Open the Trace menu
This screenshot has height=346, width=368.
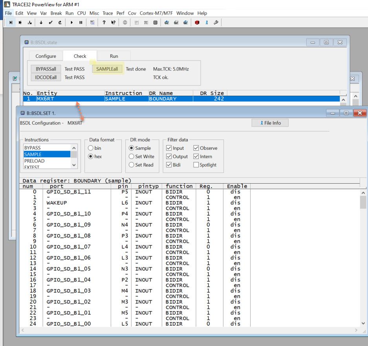tap(108, 13)
